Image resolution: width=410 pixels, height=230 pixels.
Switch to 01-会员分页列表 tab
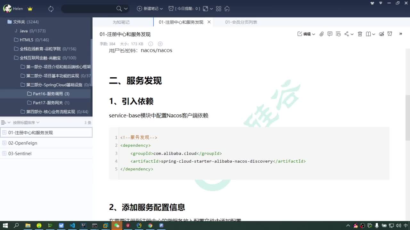pos(241,22)
